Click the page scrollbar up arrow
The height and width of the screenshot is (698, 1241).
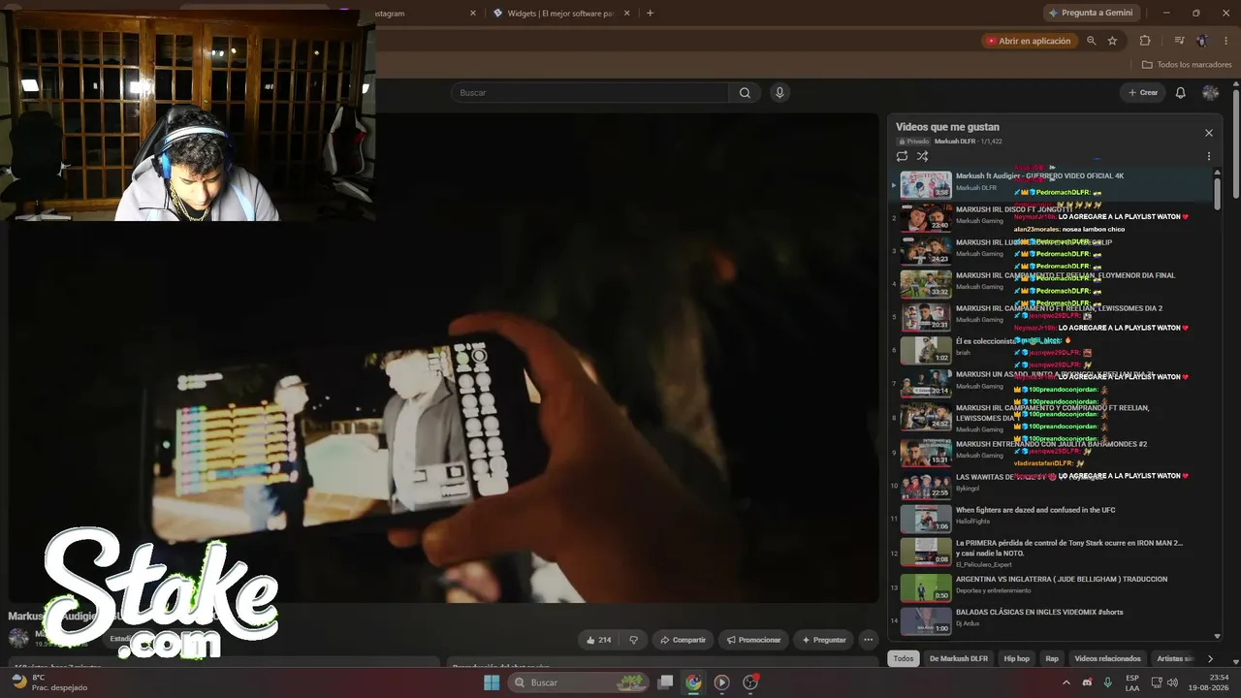pos(1236,84)
